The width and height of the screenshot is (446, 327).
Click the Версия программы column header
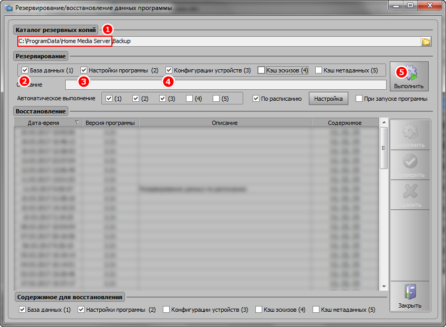pyautogui.click(x=110, y=123)
